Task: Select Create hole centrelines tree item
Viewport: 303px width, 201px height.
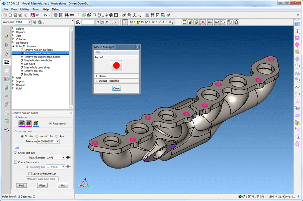Action: click(x=37, y=68)
